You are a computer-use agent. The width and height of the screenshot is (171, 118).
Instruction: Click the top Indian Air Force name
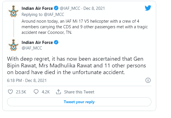(37, 8)
